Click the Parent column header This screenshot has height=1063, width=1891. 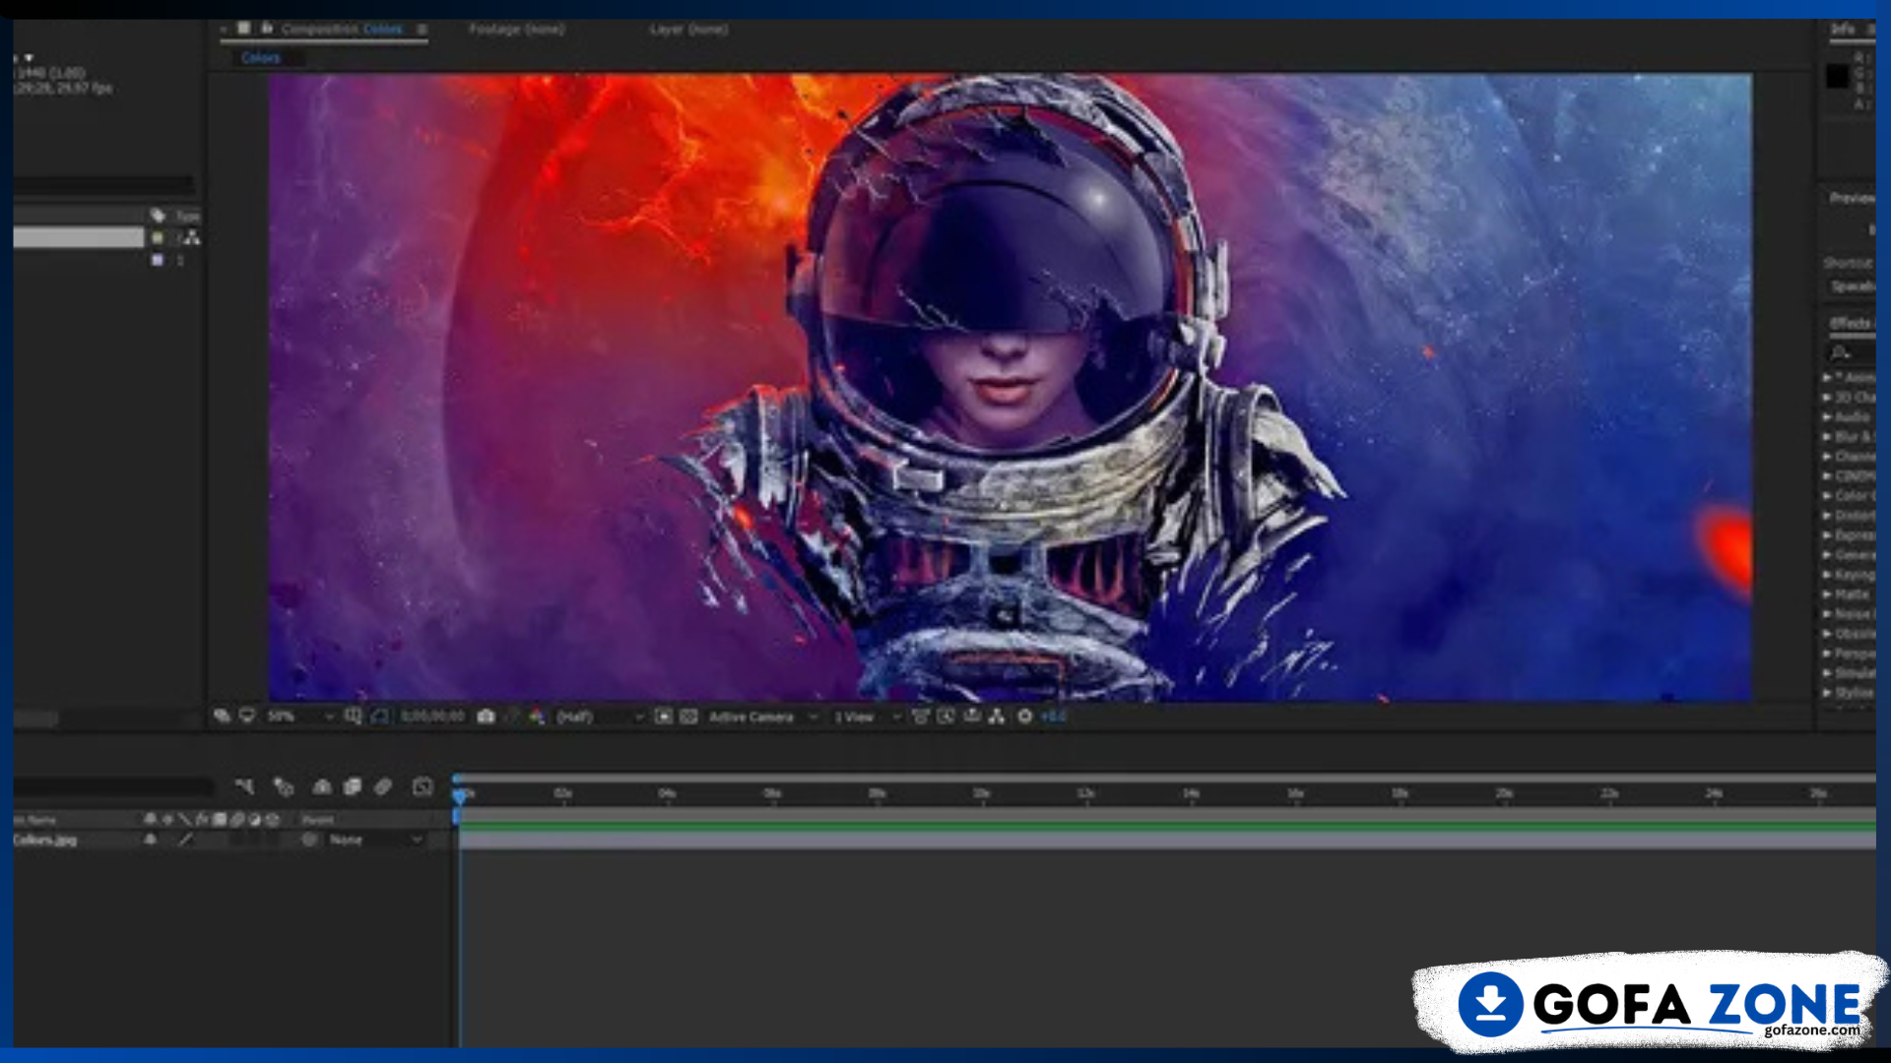coord(317,819)
